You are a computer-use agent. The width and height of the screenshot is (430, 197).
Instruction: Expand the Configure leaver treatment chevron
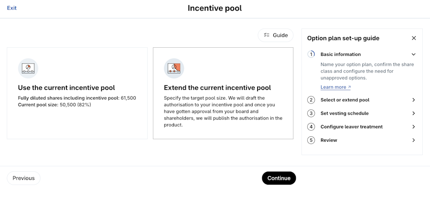[413, 127]
